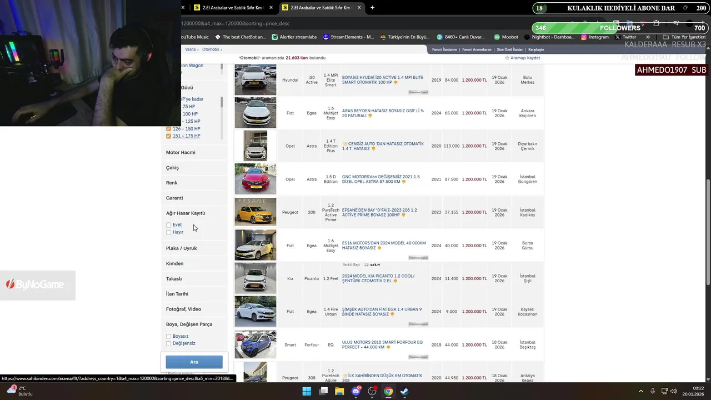Open the 2024 MODEL KIA PICANTO listing
711x400 pixels.
(378, 278)
